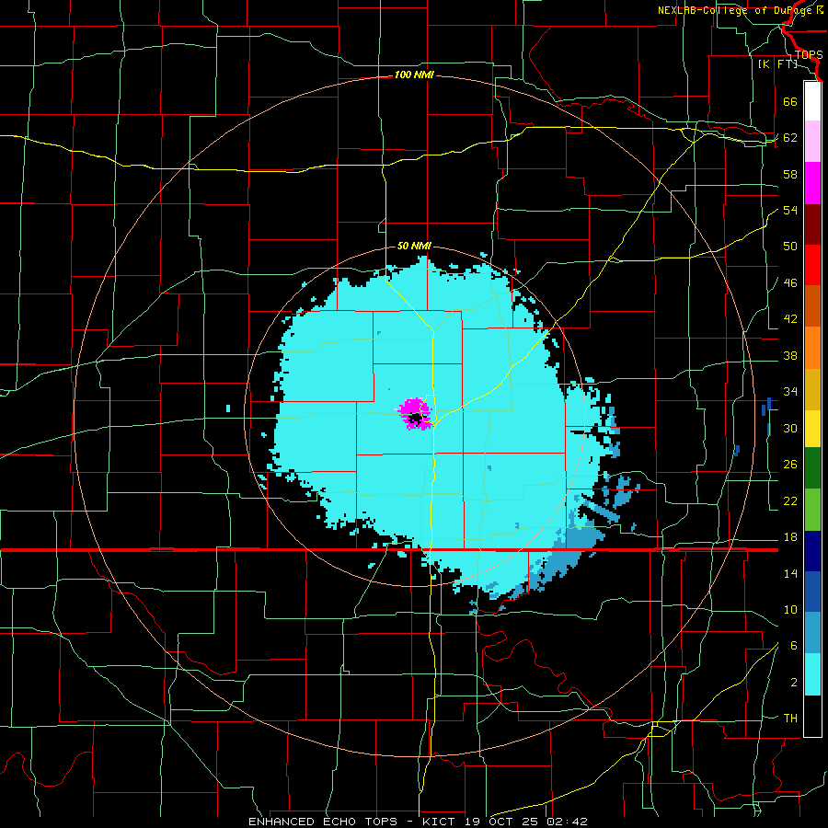Click the 38 value on legend scale
828x828 pixels.
790,355
